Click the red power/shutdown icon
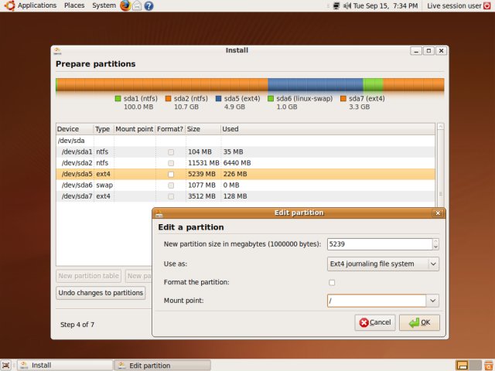The height and width of the screenshot is (371, 495). pyautogui.click(x=487, y=5)
